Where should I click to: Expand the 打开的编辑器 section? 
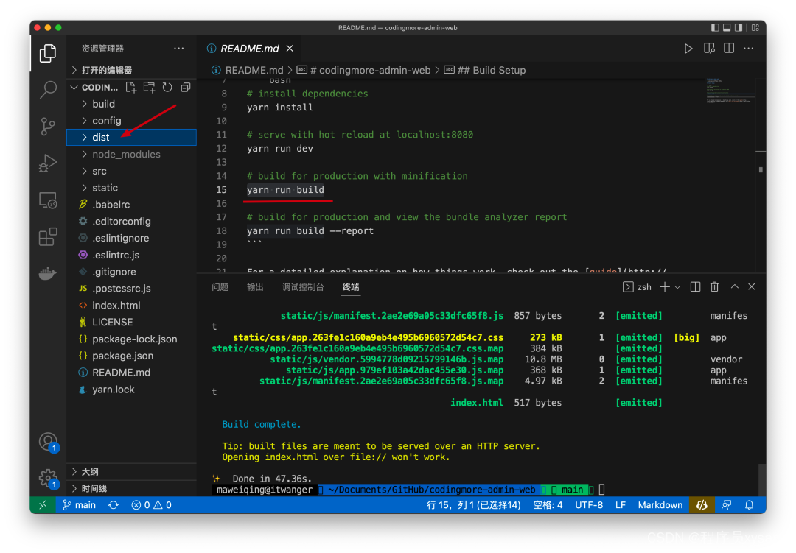coord(131,70)
